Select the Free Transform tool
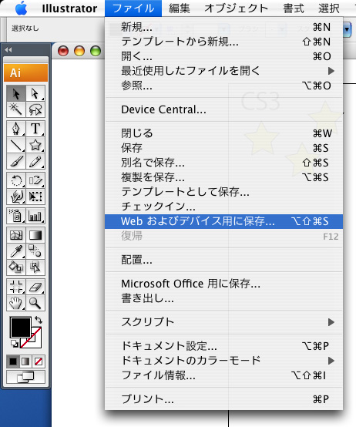The image size is (356, 427). (x=35, y=197)
